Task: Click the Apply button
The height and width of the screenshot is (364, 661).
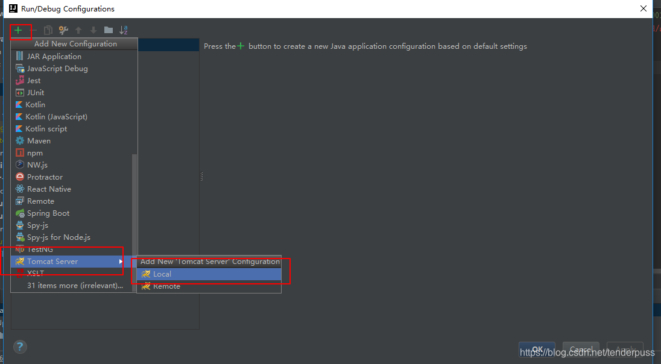Action: (625, 350)
